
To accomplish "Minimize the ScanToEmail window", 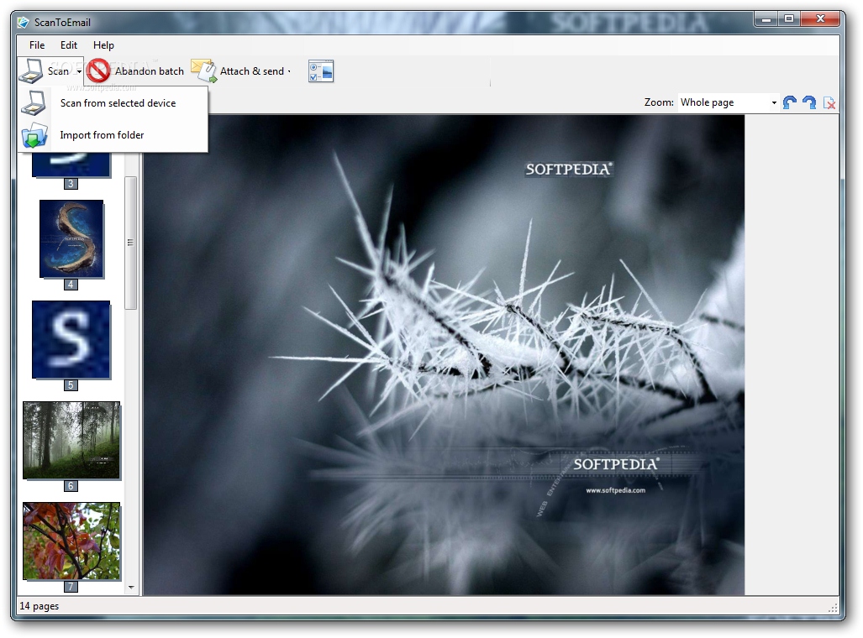I will [x=766, y=18].
